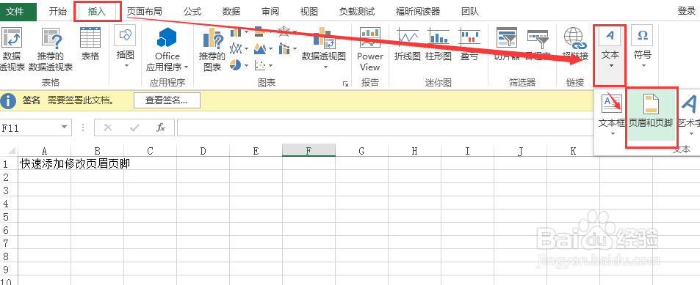The image size is (700, 285).
Task: Open the 数据透视图 pivot chart button
Action: coord(324,49)
